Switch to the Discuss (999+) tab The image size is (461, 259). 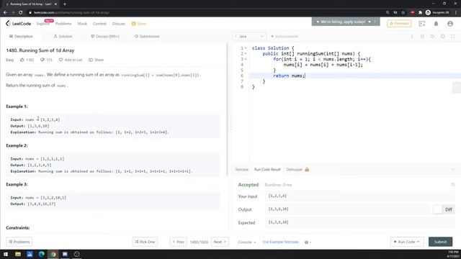tap(105, 37)
